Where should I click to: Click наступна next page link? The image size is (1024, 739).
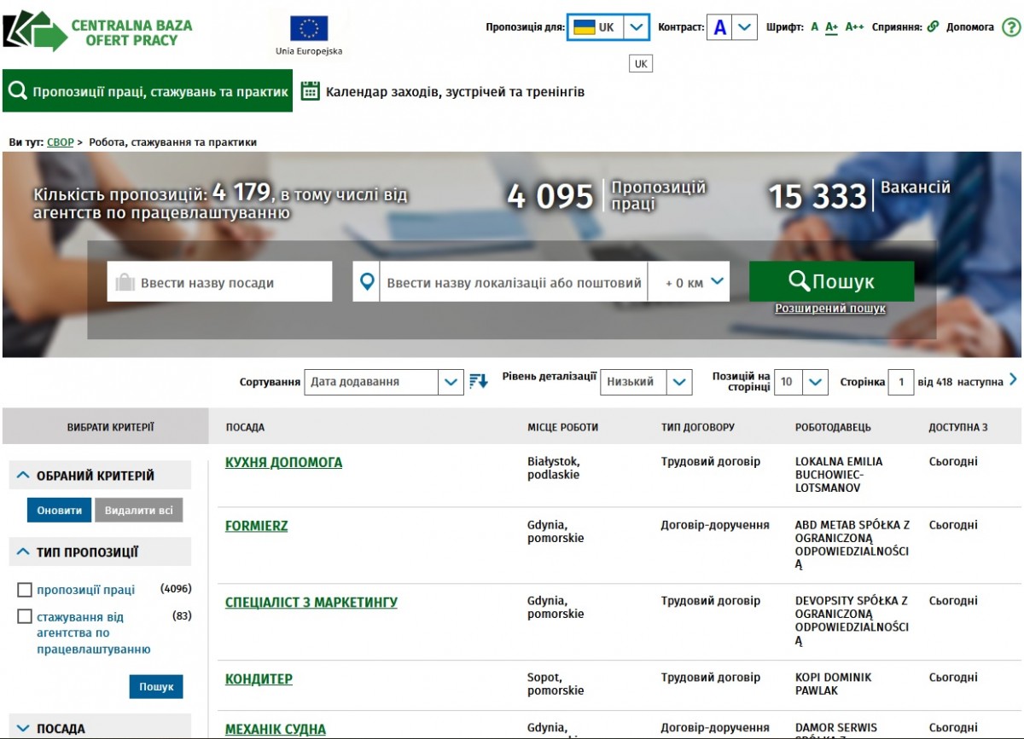point(980,382)
